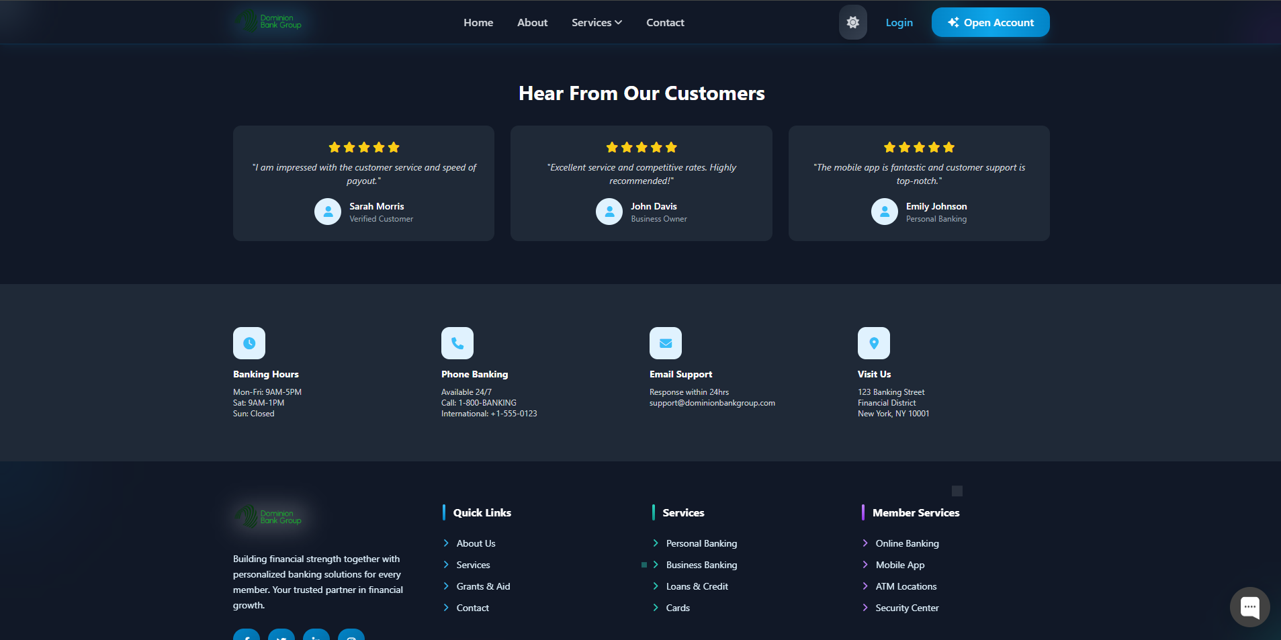Toggle the dark/light theme sun button
1281x640 pixels.
click(852, 22)
